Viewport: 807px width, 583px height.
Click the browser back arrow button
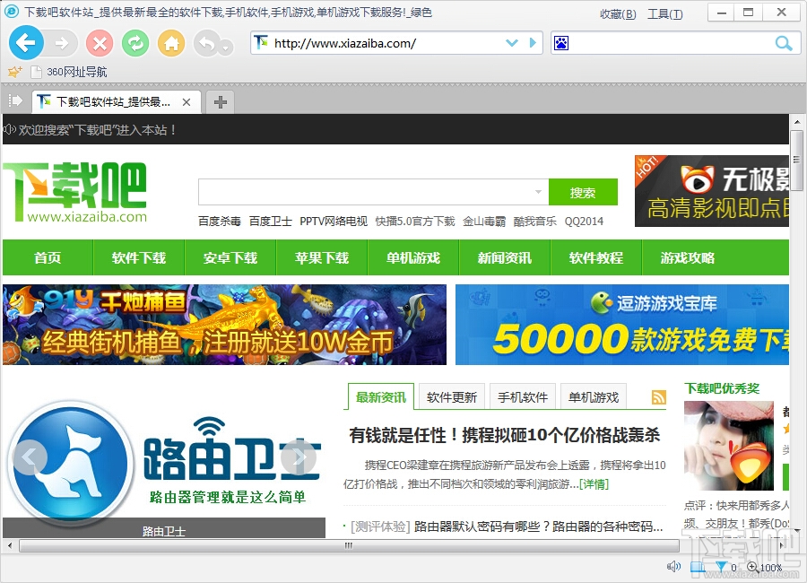click(x=26, y=43)
